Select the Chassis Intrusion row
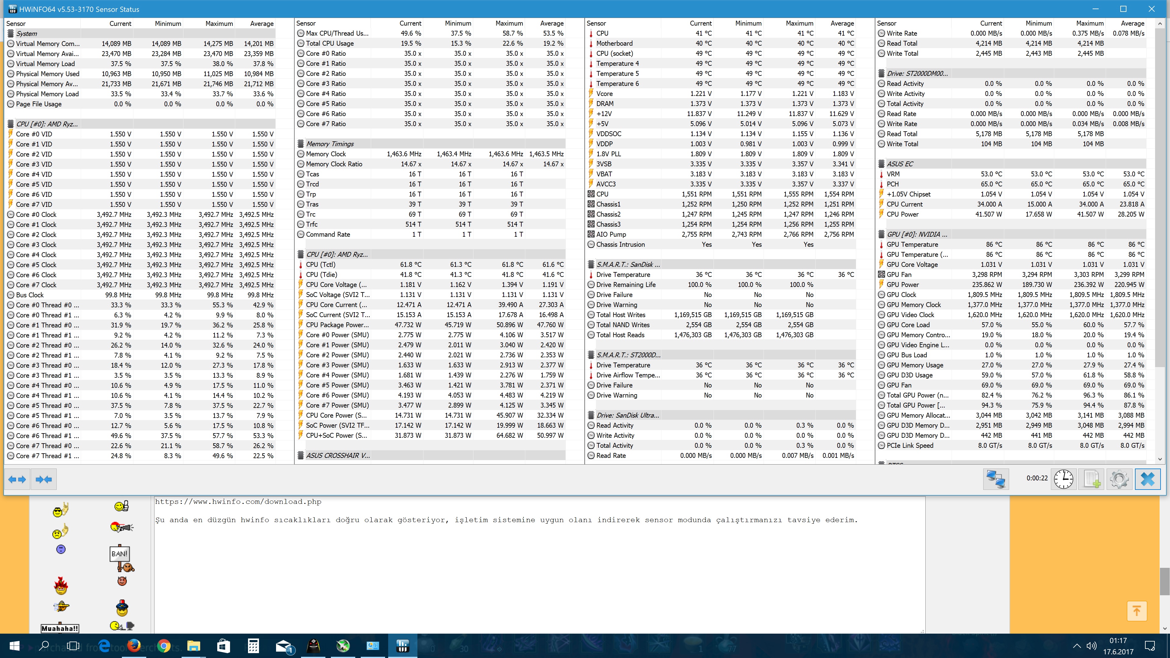Screen dimensions: 1170x658 [721, 244]
